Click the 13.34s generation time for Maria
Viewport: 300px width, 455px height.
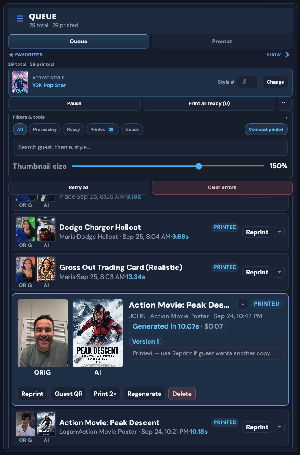[x=136, y=277]
